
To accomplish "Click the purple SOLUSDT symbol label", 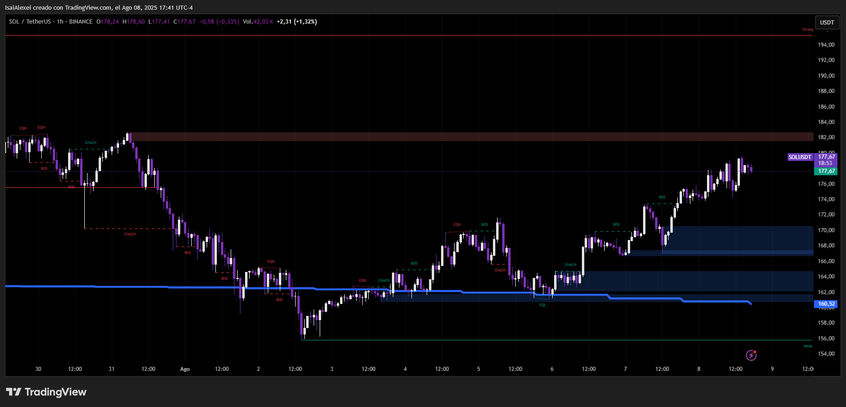I will 800,157.
